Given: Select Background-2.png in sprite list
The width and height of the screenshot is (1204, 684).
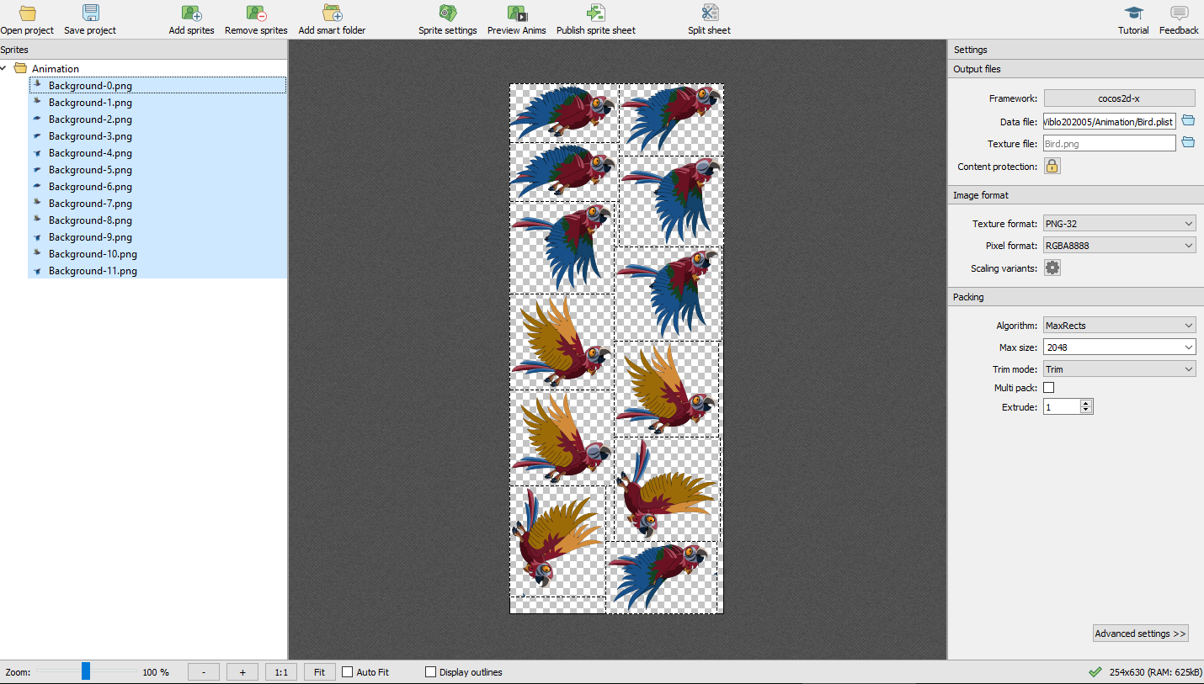Looking at the screenshot, I should (157, 119).
